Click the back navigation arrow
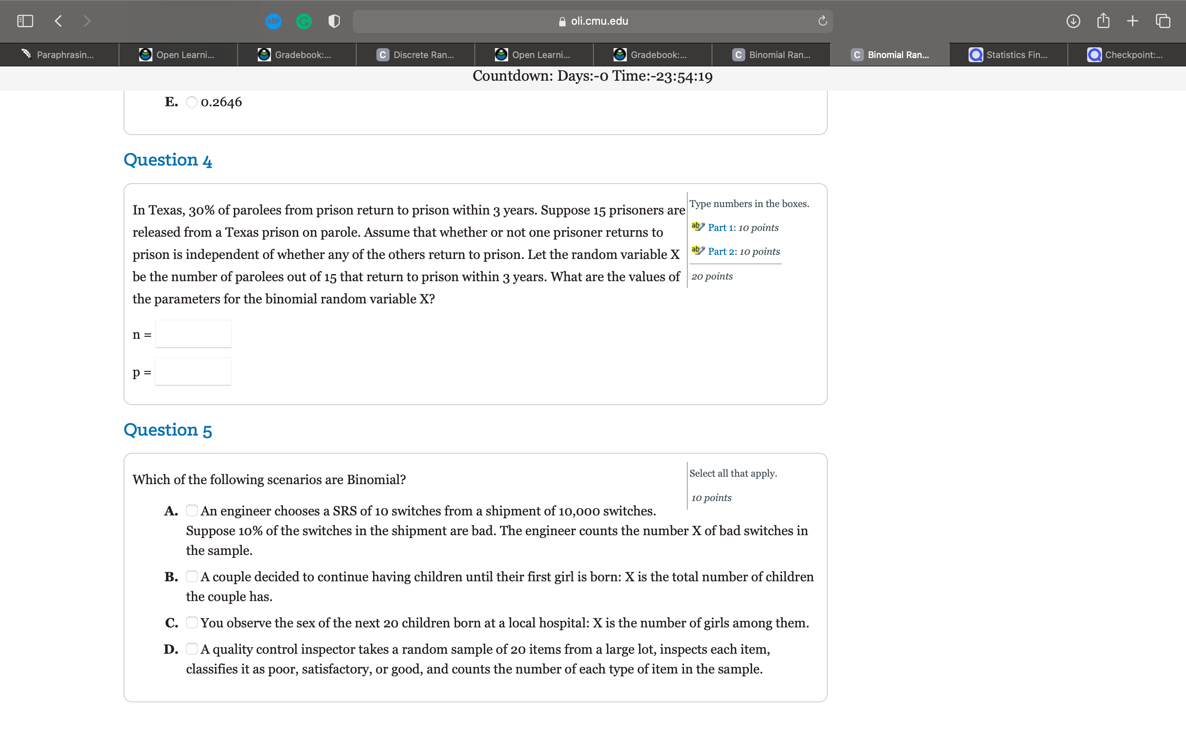1186x741 pixels. pos(58,21)
